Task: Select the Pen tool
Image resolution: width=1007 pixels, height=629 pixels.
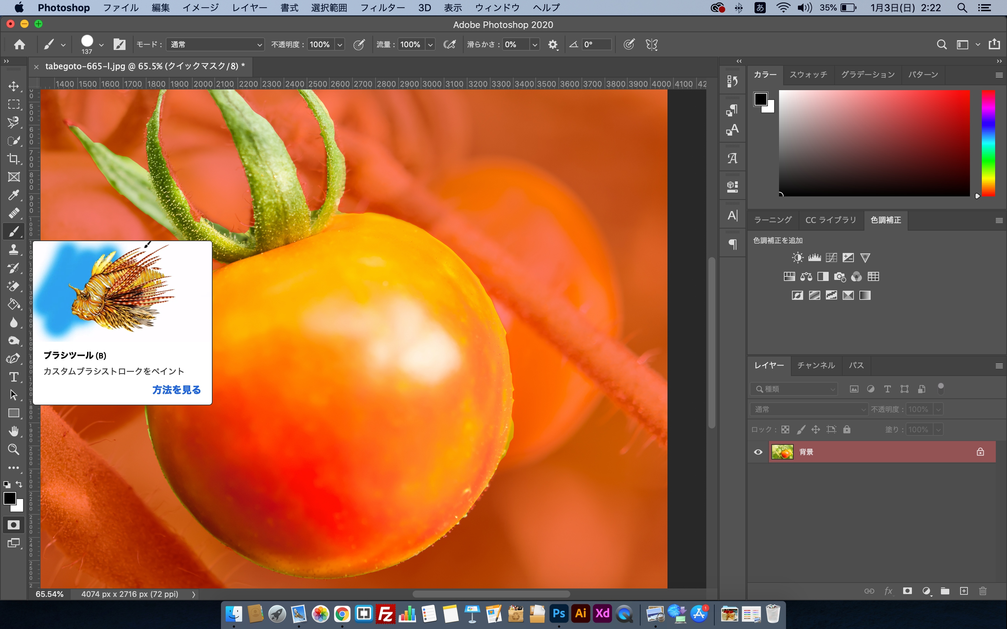Action: (x=14, y=359)
